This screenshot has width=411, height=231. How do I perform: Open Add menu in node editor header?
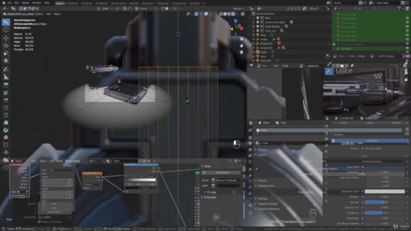(x=51, y=161)
